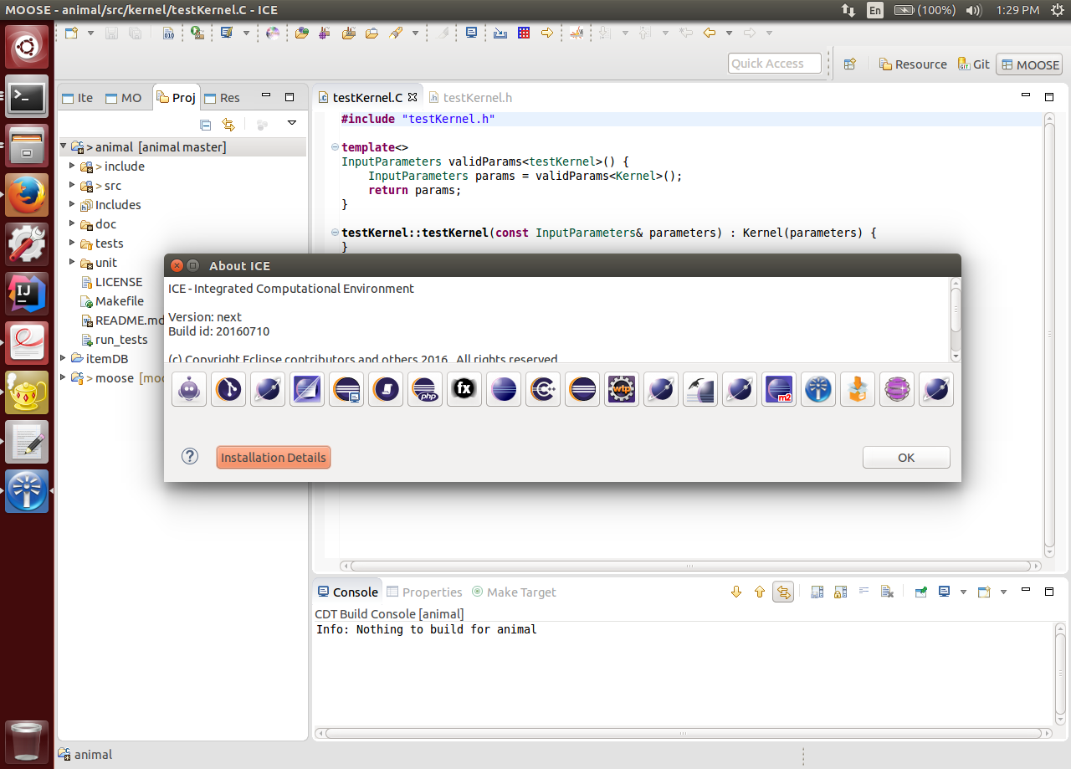The image size is (1071, 769).
Task: Click the editor vertical scrollbar
Action: [x=1049, y=333]
